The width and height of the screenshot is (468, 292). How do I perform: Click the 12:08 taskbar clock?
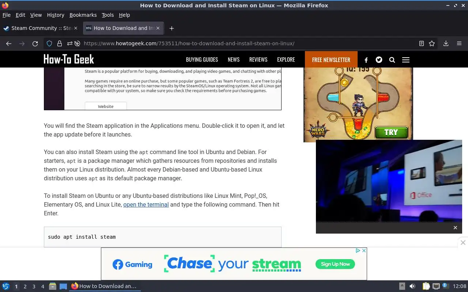pyautogui.click(x=460, y=286)
